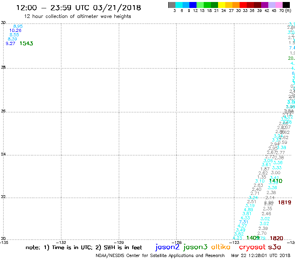Click the black legend color swatch
The width and height of the screenshot is (295, 259).
(x=286, y=5)
